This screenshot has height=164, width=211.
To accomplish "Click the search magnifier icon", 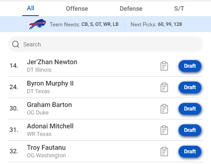I will point(16,44).
